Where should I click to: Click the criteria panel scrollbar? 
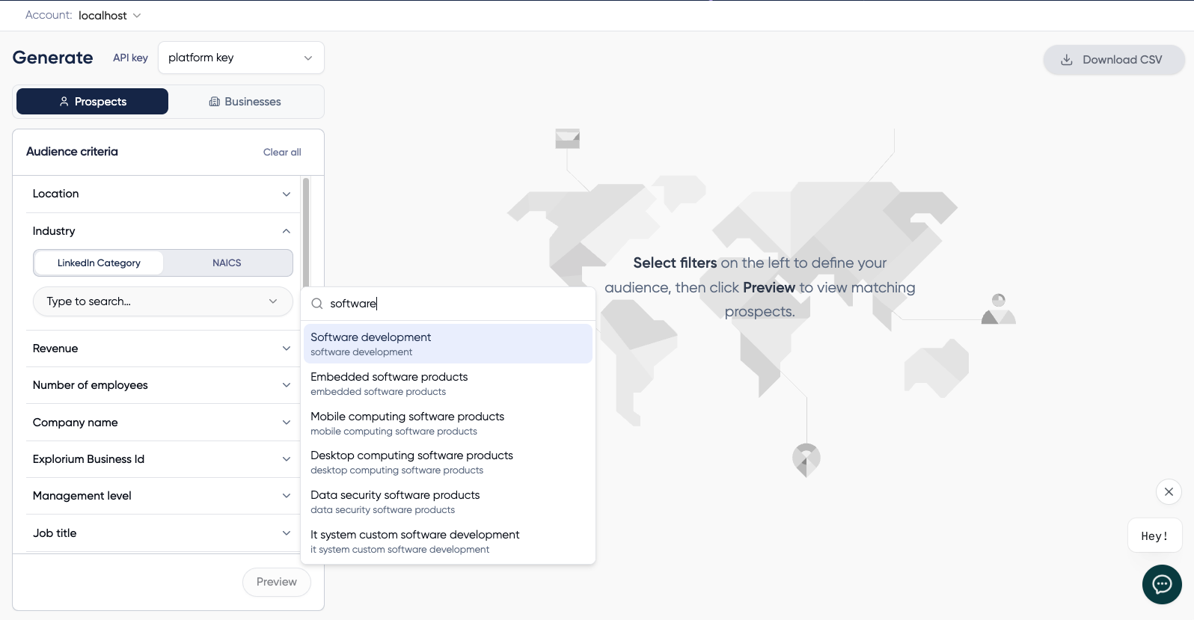tap(306, 232)
